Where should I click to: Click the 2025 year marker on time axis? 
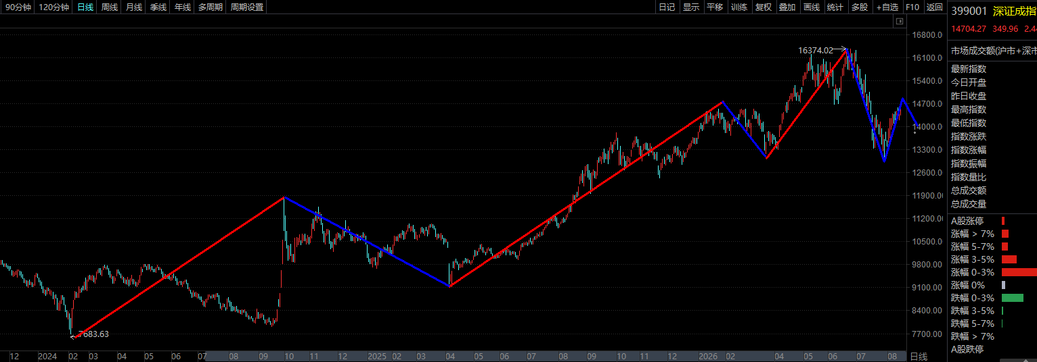click(x=376, y=356)
